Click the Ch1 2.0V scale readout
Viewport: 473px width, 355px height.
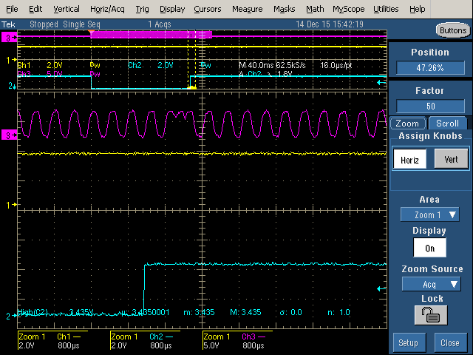40,65
